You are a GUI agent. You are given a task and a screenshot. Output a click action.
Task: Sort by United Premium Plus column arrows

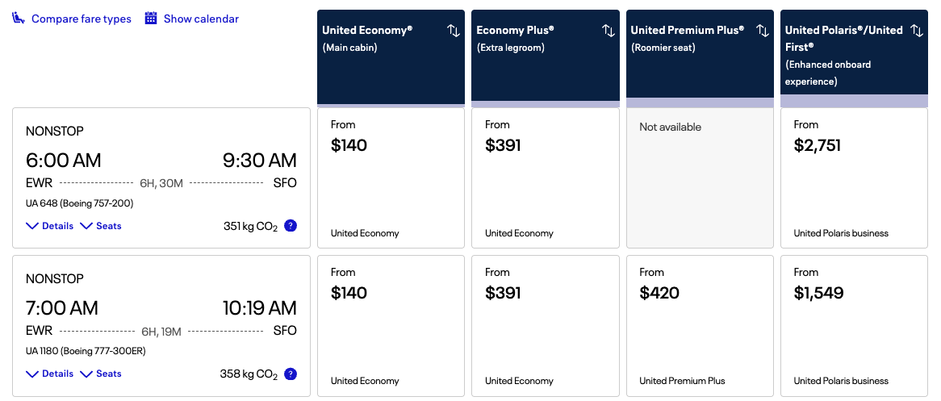click(763, 31)
